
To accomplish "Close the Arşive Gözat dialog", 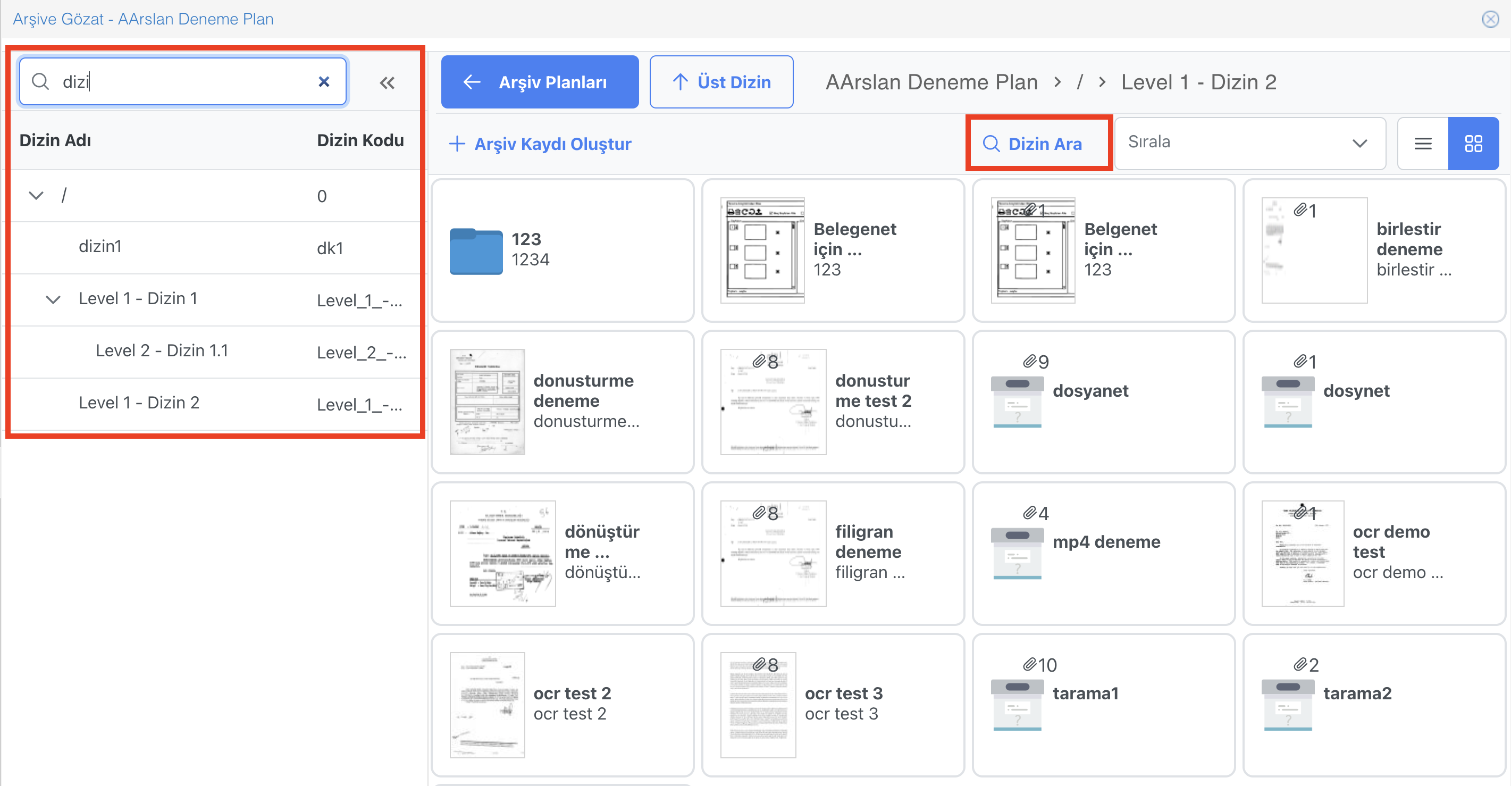I will point(1490,19).
